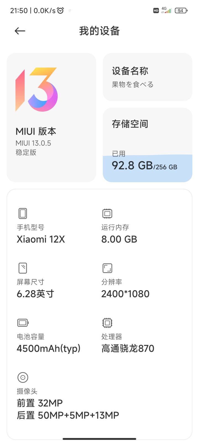Viewport: 199px width, 443px height.
Task: Open the 存储空间 usage card
Action: pyautogui.click(x=147, y=145)
